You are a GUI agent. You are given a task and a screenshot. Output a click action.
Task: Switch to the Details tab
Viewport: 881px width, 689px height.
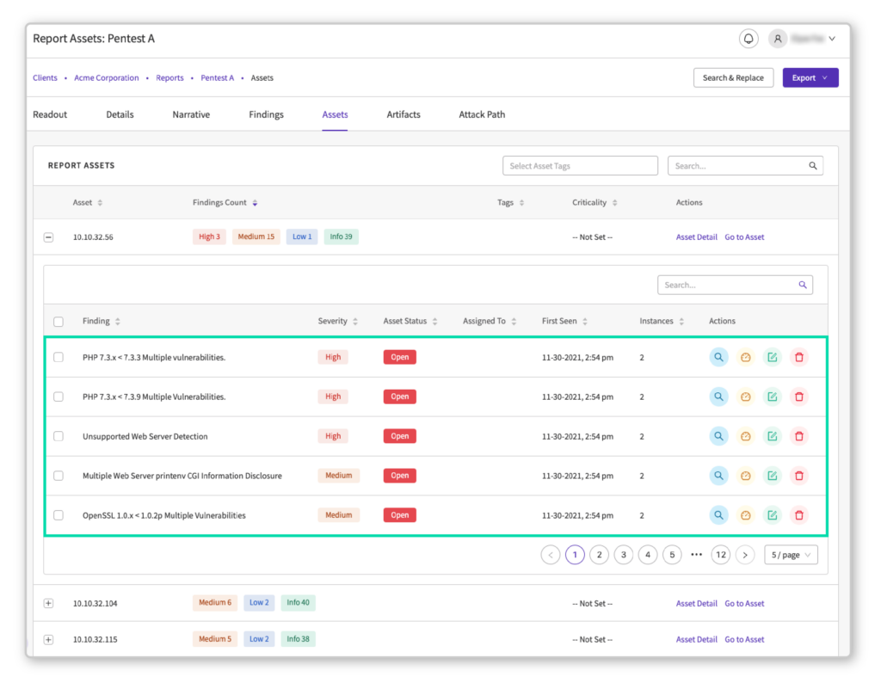click(x=120, y=114)
